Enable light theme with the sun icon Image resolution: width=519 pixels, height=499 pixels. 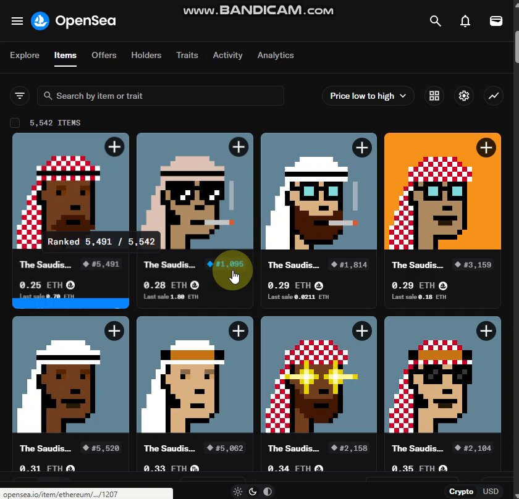[238, 492]
